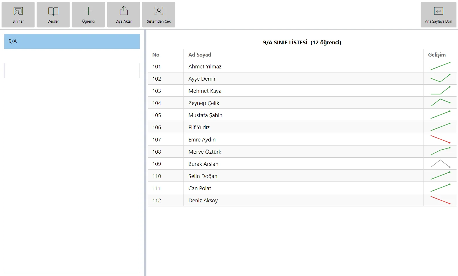Select student Deniz Aksoy
458x276 pixels.
pos(203,201)
